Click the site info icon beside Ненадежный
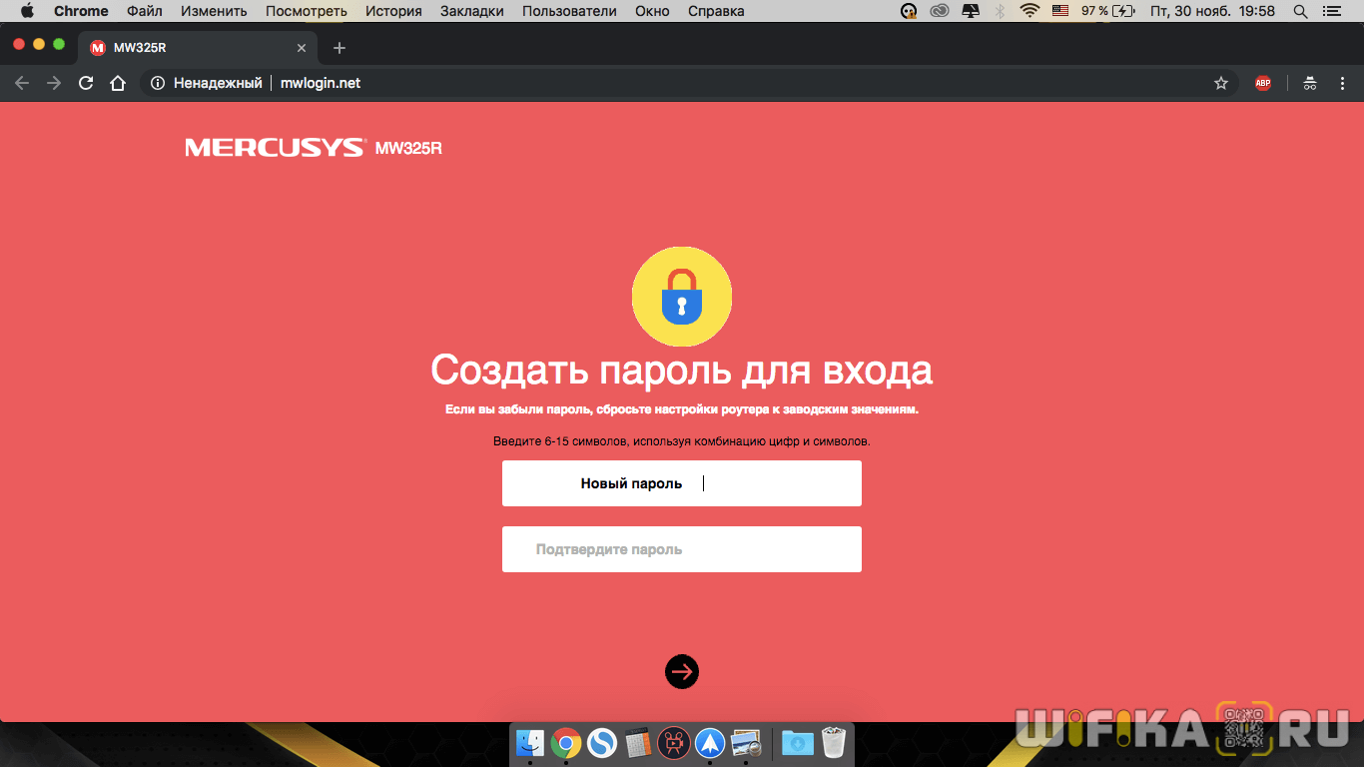 click(x=157, y=84)
